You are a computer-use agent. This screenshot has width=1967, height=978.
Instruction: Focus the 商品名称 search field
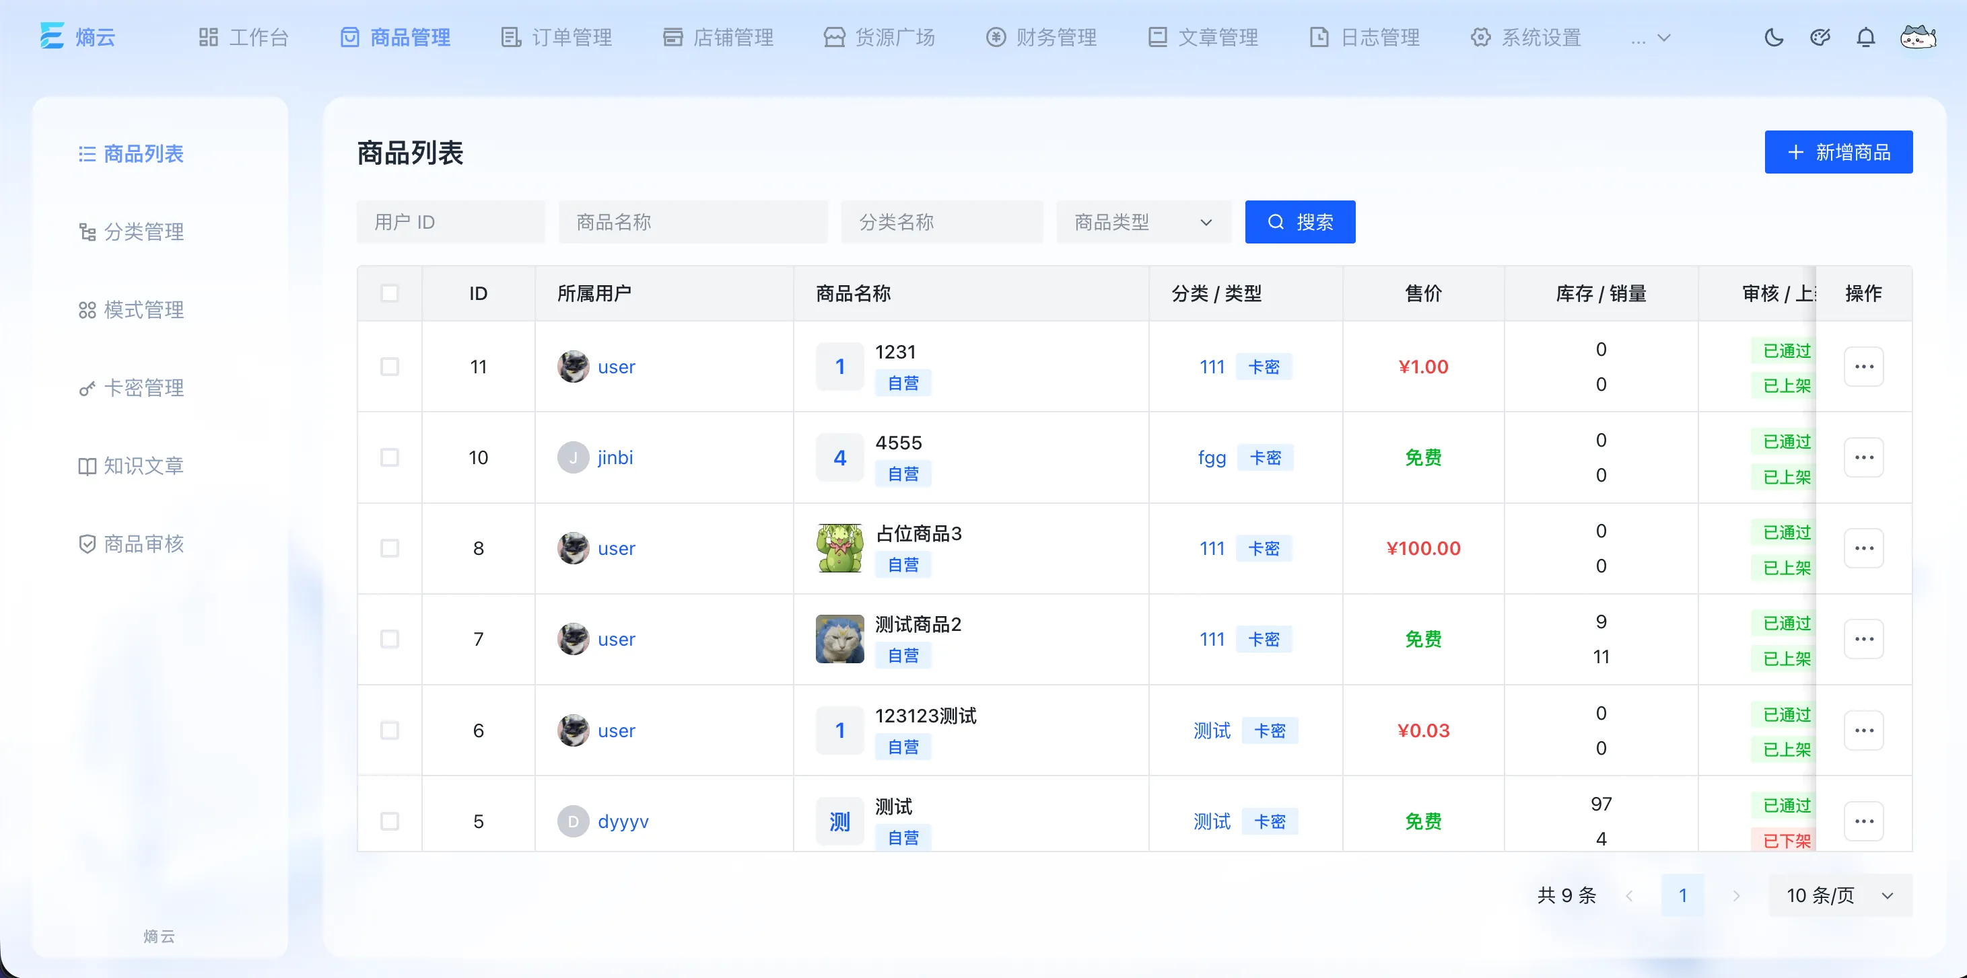[x=693, y=222]
